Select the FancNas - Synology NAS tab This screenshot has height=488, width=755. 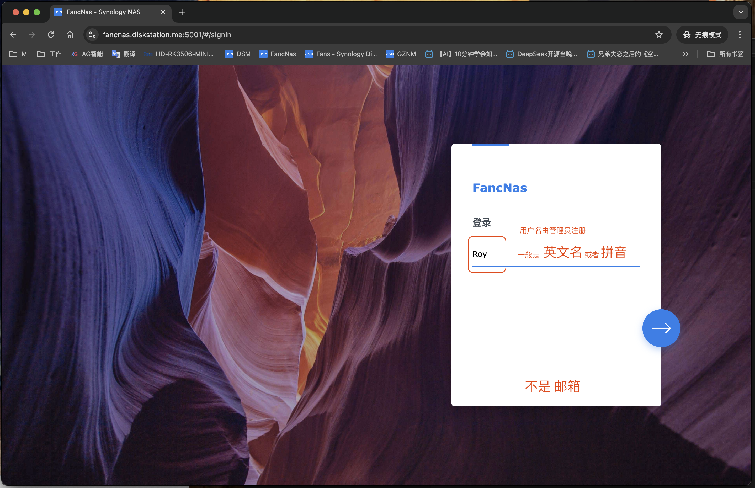[110, 12]
